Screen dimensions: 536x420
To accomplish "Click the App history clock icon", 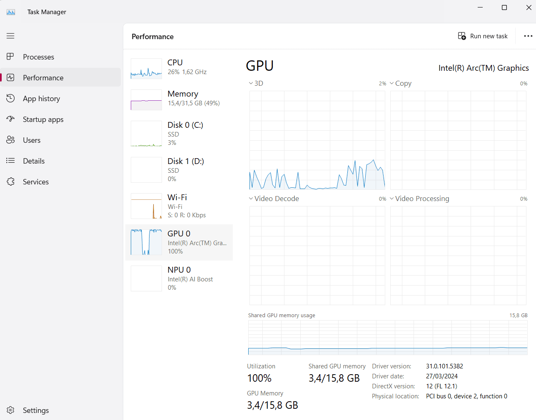I will pyautogui.click(x=10, y=98).
